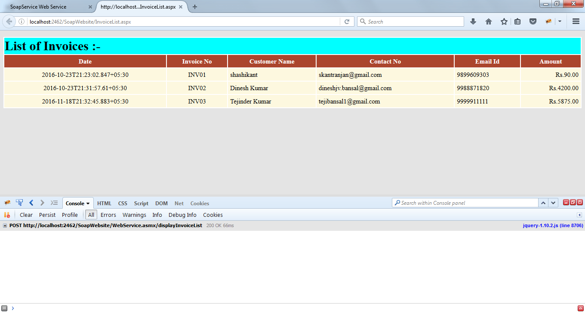This screenshot has height=313, width=585.
Task: Click Clear in the console toolbar
Action: tap(26, 215)
